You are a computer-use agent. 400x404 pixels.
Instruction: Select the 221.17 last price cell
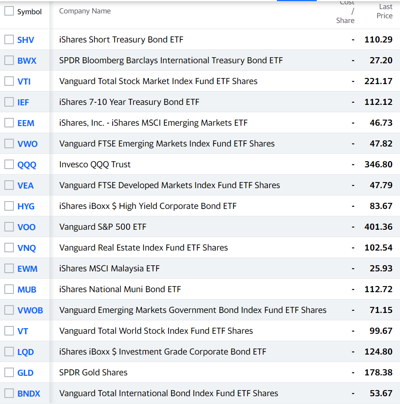pyautogui.click(x=378, y=81)
